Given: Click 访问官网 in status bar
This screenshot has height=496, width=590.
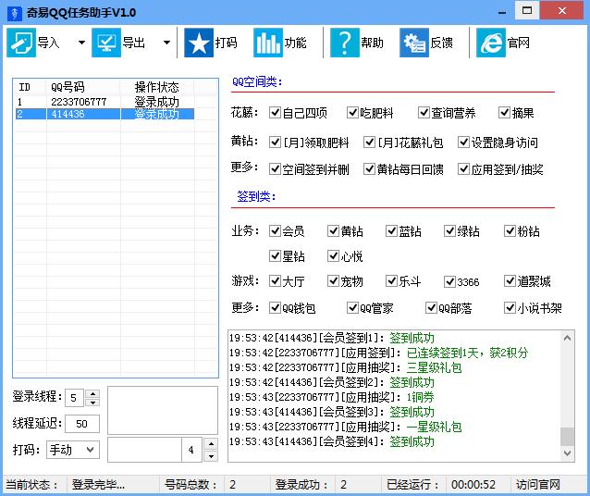Looking at the screenshot, I should [537, 484].
